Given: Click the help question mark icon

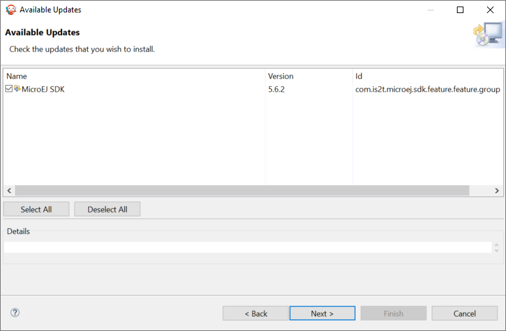Looking at the screenshot, I should (x=15, y=313).
